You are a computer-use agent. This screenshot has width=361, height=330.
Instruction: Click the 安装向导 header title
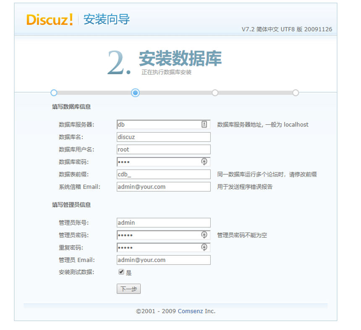click(107, 19)
